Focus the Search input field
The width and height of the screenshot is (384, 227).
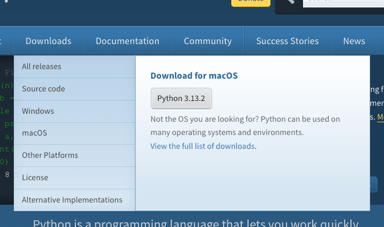[x=344, y=3]
